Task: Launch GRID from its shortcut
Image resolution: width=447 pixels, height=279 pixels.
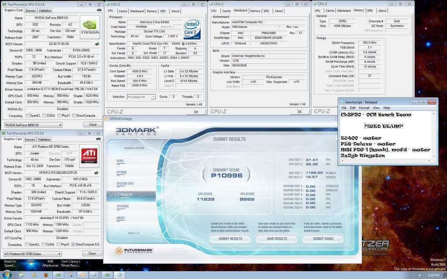Action: [30, 262]
